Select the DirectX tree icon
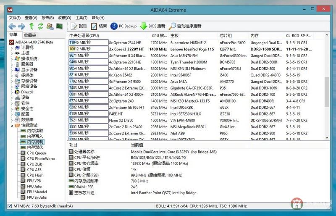 17,92
